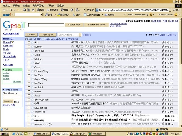Click the Internet Explorer quick launch icon

tap(14, 134)
